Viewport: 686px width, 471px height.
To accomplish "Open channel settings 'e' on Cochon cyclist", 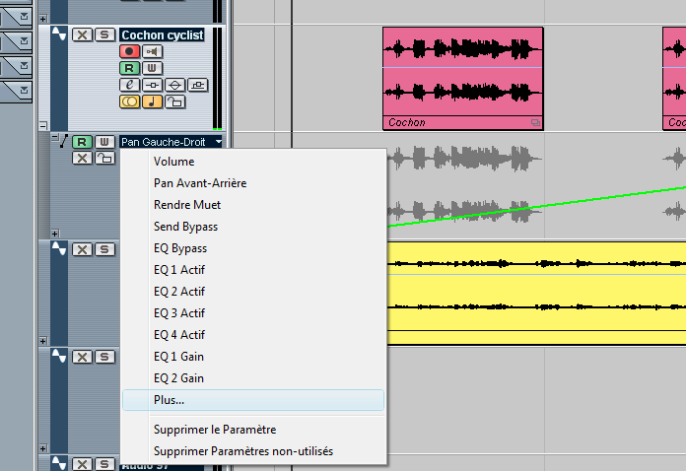I will 129,85.
